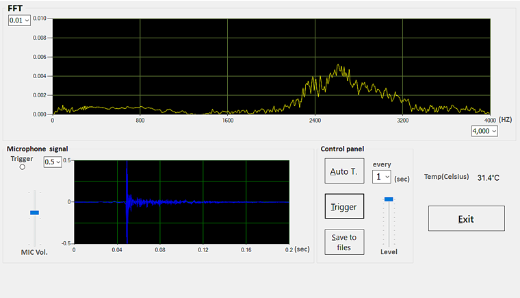The image size is (520, 298).
Task: Click the Save to files button
Action: [x=344, y=243]
